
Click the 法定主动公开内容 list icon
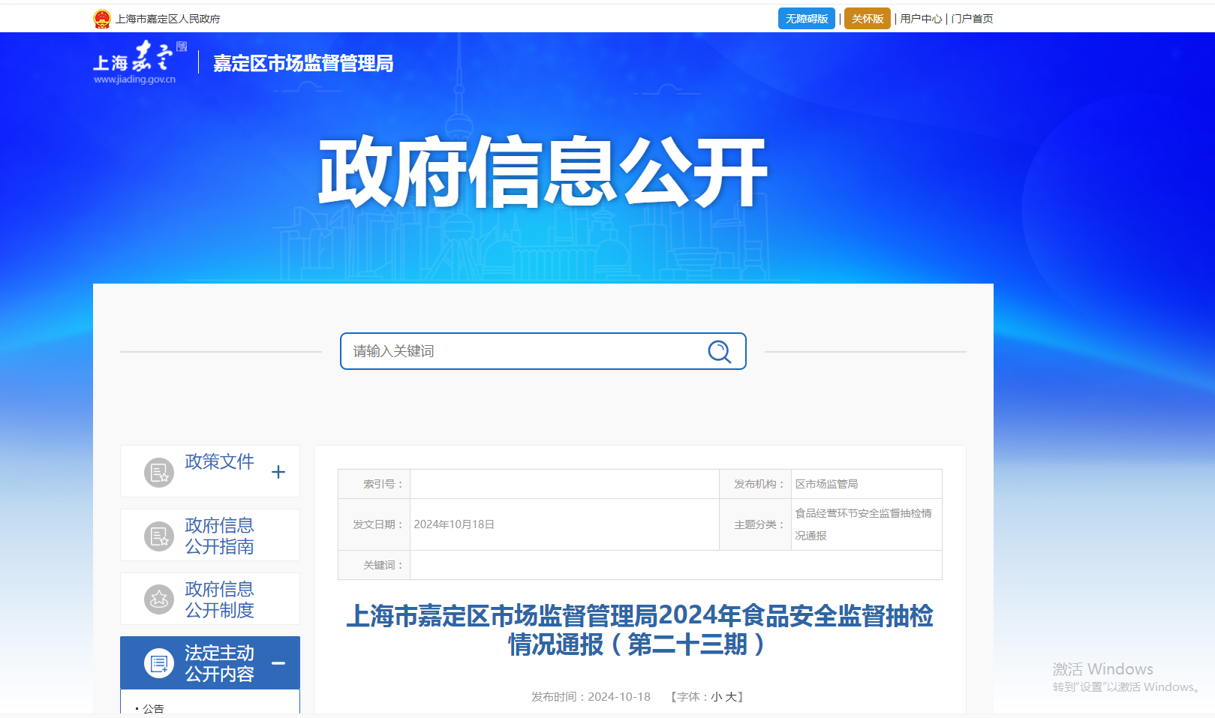pos(159,663)
